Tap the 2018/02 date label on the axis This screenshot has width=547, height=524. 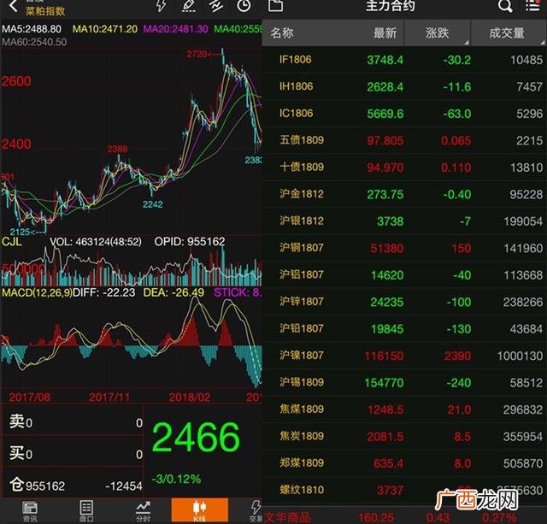tap(190, 397)
